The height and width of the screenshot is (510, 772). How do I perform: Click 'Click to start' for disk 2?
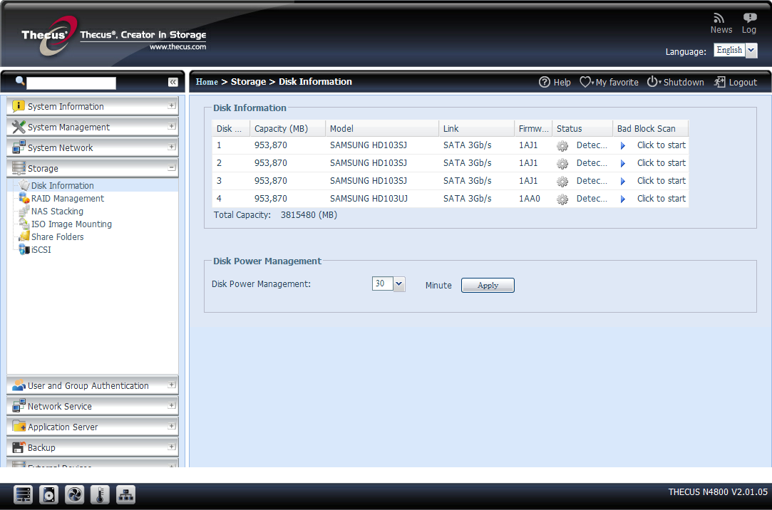tap(661, 163)
